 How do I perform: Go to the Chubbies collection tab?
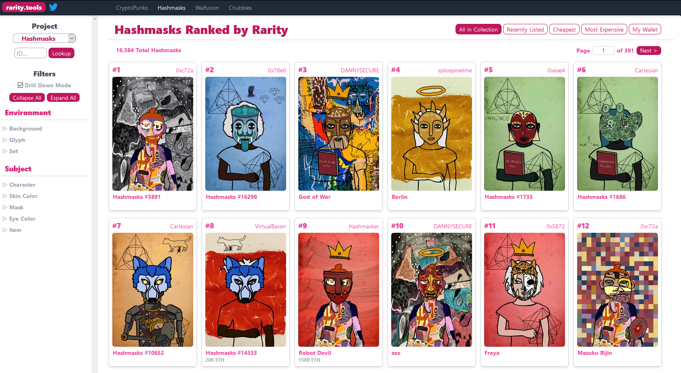pyautogui.click(x=240, y=8)
